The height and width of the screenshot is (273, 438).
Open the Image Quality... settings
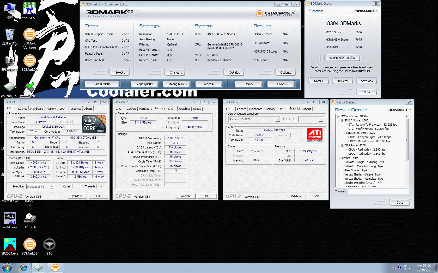click(x=145, y=84)
